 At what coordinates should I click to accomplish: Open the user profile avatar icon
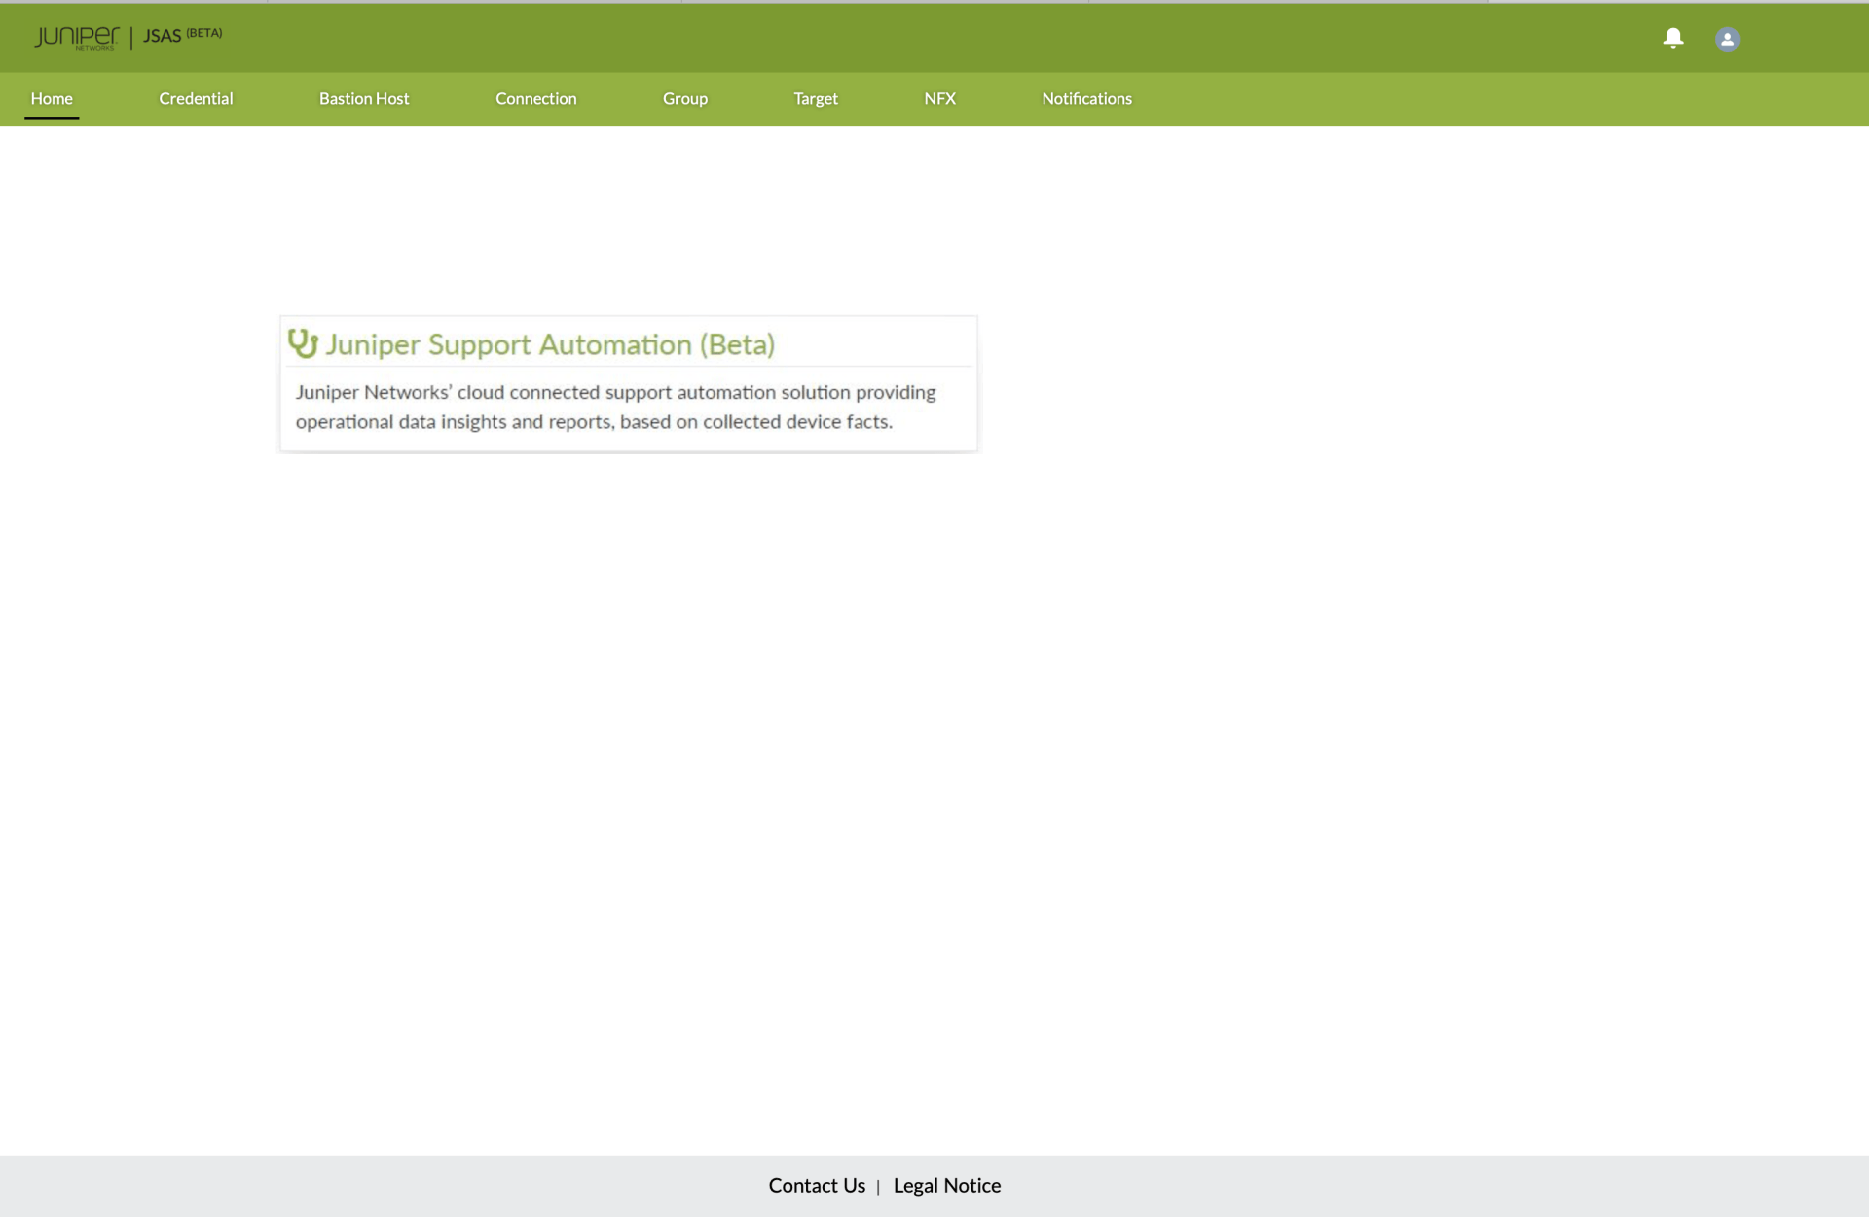(x=1727, y=39)
